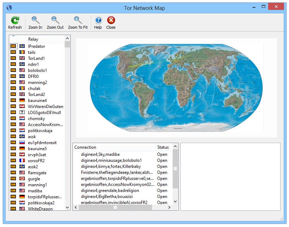
Task: Open Help with the question mark icon
Action: tap(98, 21)
